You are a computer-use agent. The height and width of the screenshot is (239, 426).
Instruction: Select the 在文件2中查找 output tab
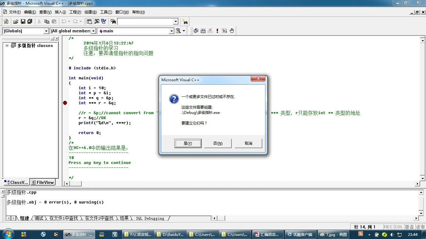pyautogui.click(x=99, y=218)
